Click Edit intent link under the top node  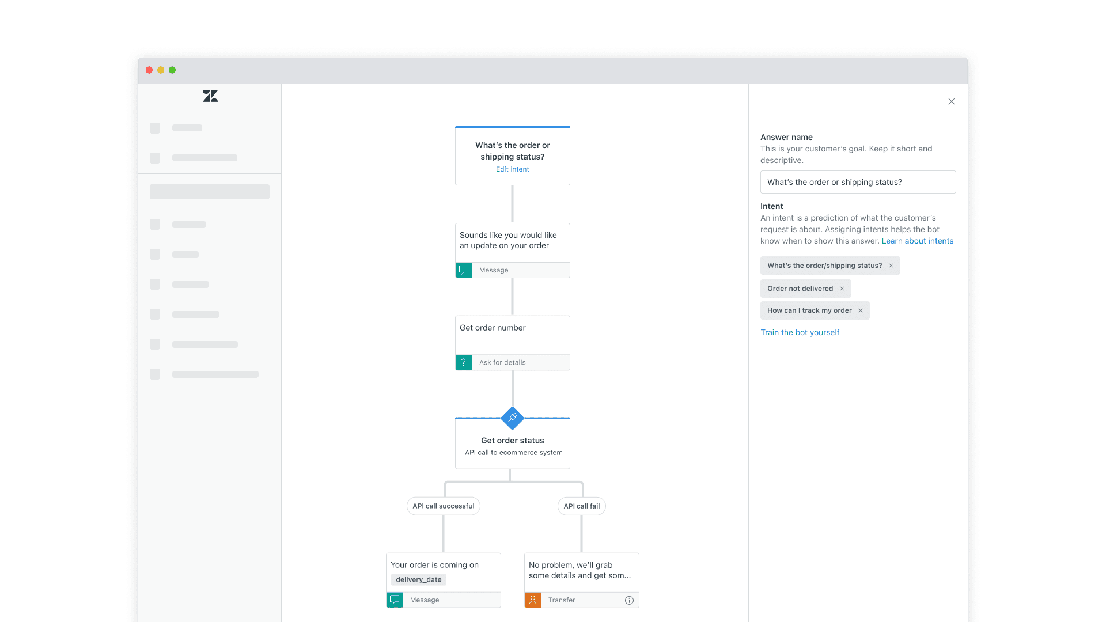pyautogui.click(x=512, y=169)
